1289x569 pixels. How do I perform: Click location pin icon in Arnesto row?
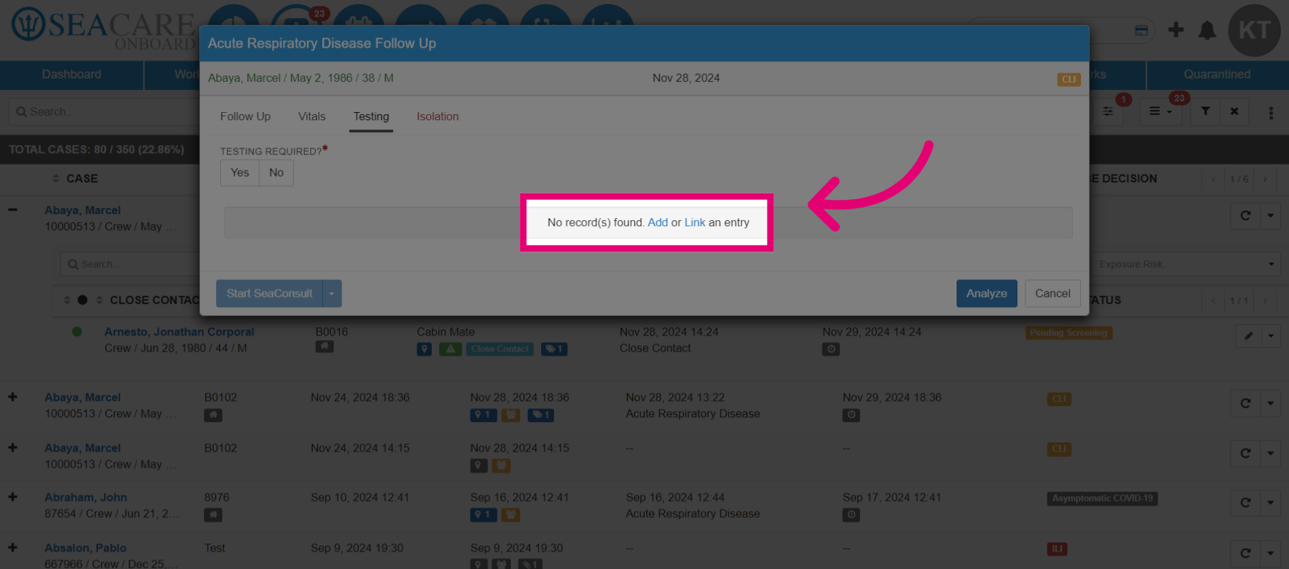(x=424, y=349)
